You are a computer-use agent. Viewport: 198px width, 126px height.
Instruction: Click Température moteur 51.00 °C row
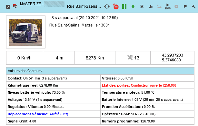(x=147, y=92)
